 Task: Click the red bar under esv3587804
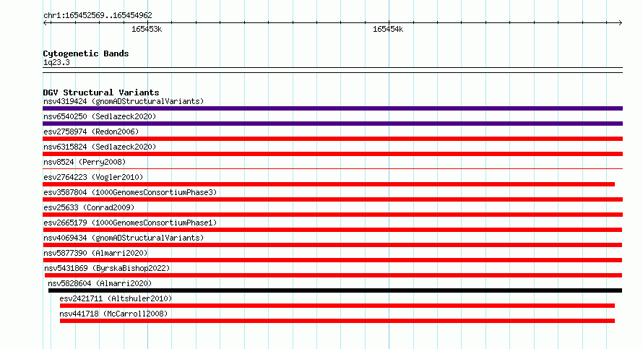point(332,199)
